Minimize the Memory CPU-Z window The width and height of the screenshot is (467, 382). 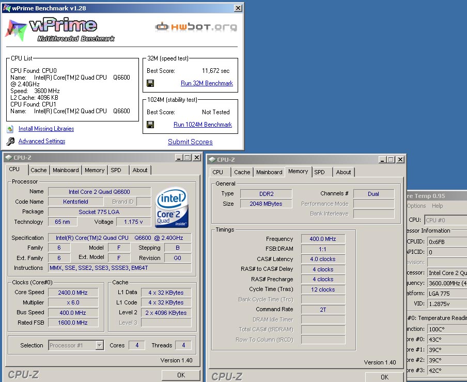(x=382, y=160)
